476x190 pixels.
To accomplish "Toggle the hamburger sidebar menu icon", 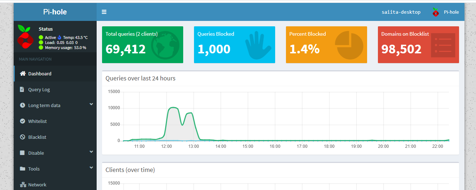I will (104, 12).
